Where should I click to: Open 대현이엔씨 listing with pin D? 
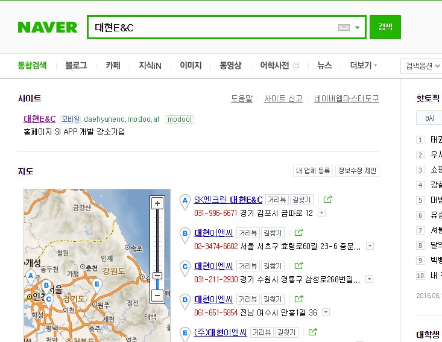click(213, 299)
